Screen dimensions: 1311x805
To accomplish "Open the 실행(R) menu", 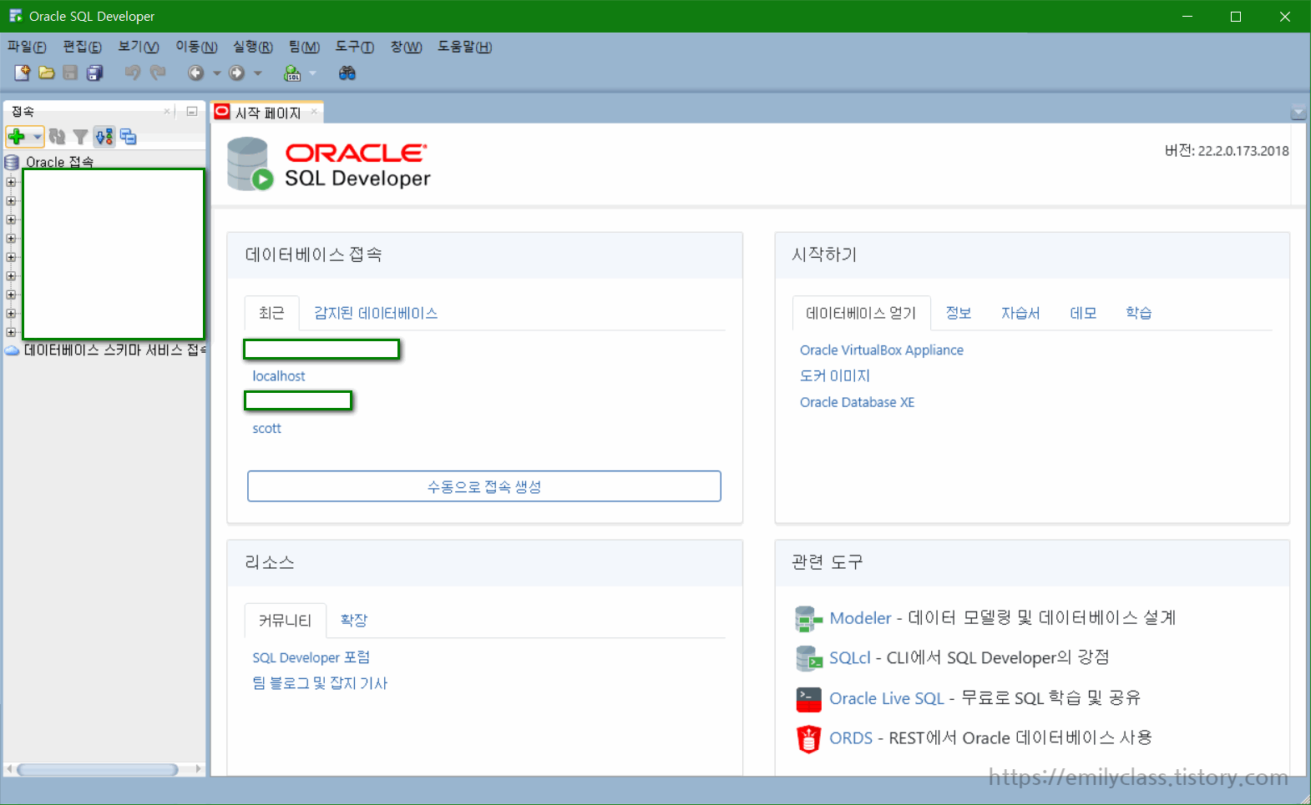I will coord(252,47).
